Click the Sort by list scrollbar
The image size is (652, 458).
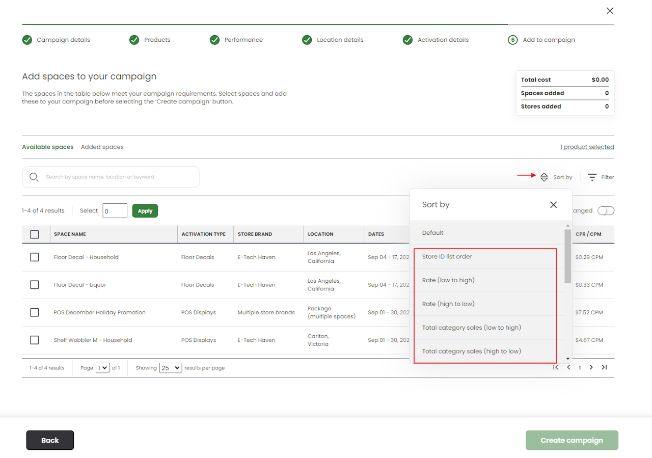567,256
